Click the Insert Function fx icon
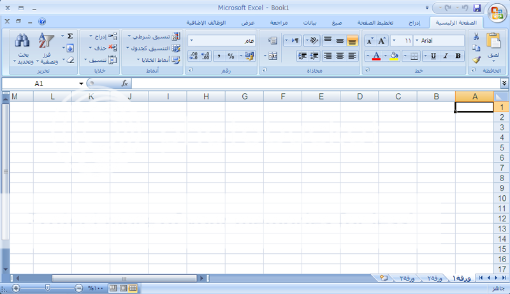The image size is (510, 294). (124, 84)
